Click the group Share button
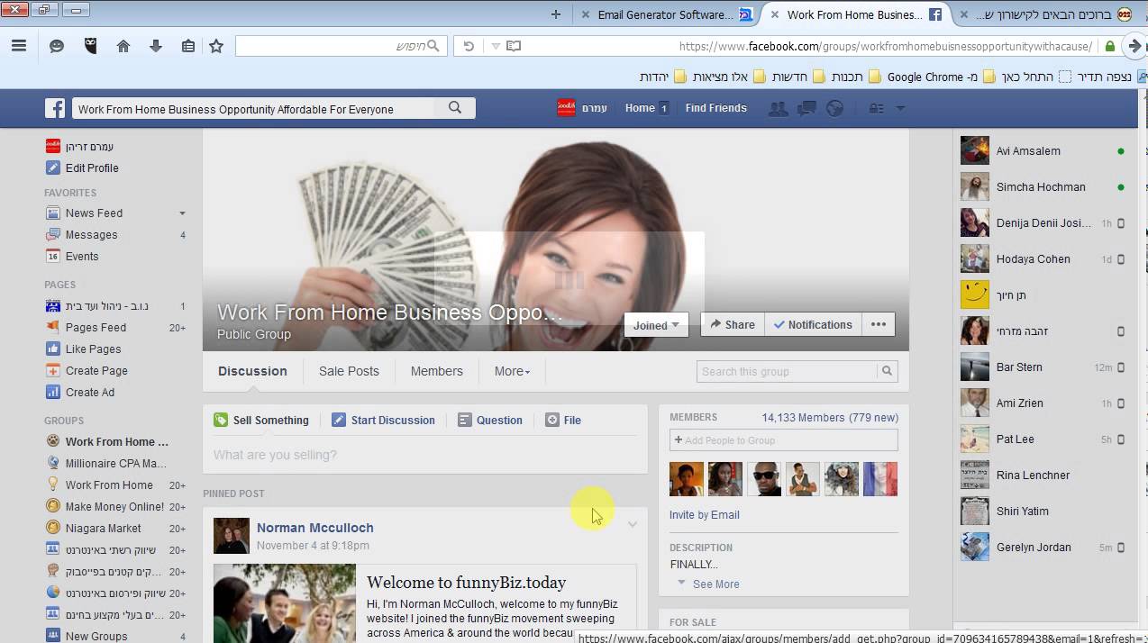Image resolution: width=1148 pixels, height=643 pixels. click(733, 324)
